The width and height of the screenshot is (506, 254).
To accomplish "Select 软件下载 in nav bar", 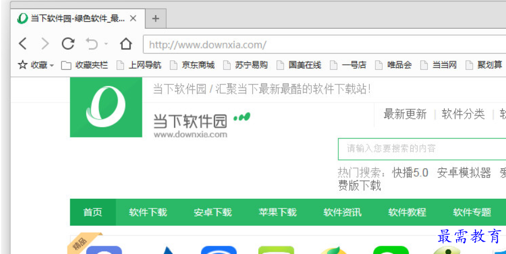I will pyautogui.click(x=148, y=212).
